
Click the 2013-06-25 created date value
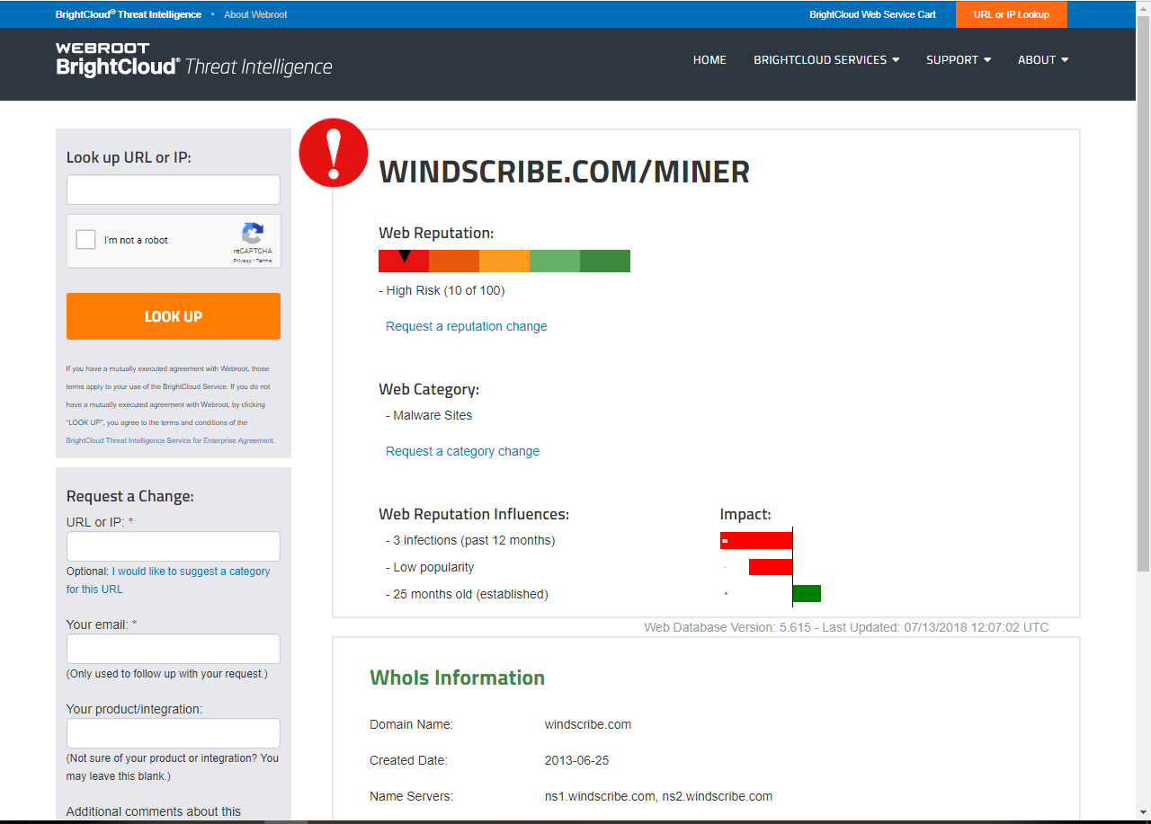pos(576,760)
